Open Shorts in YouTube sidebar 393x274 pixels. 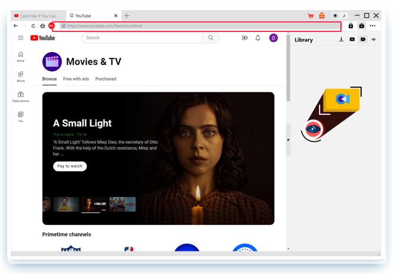21,76
